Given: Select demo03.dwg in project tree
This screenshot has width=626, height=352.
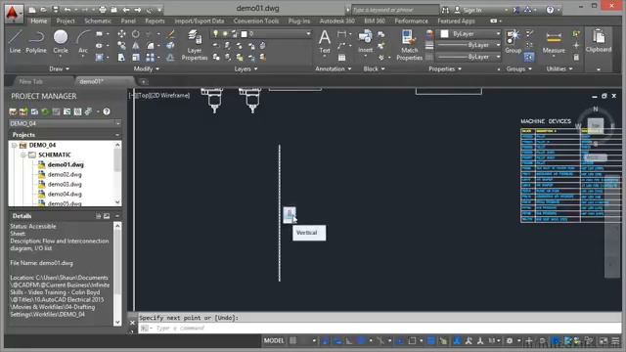Looking at the screenshot, I should click(x=65, y=184).
